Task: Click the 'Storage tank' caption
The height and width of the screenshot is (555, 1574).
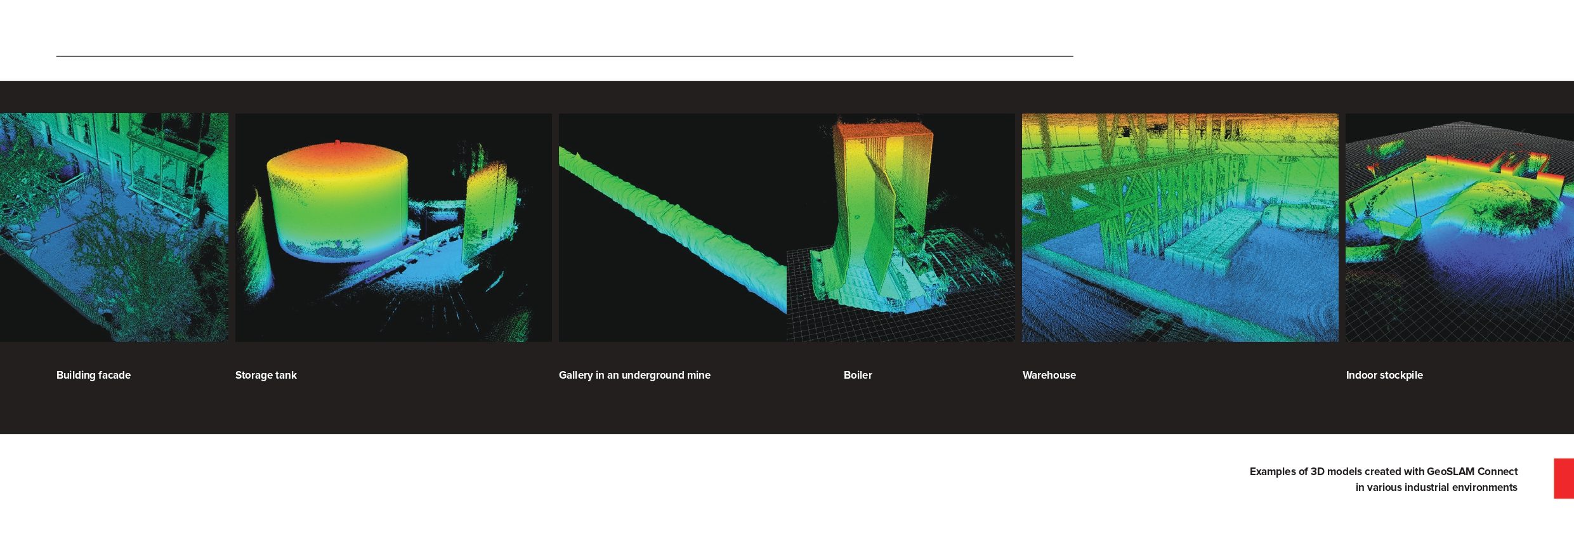Action: coord(266,375)
